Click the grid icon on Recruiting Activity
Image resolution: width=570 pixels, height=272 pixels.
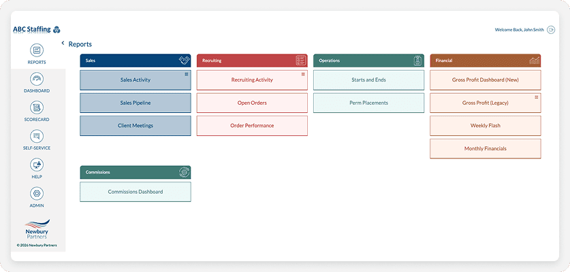303,74
